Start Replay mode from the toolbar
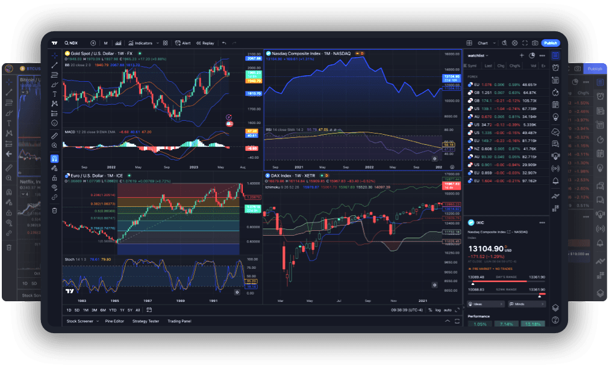Image resolution: width=609 pixels, height=368 pixels. click(x=205, y=43)
